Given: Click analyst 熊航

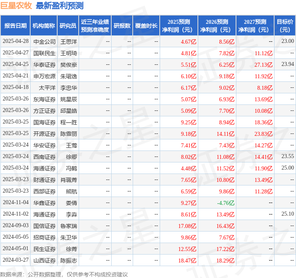Looking at the screenshot, I should tap(72, 191).
